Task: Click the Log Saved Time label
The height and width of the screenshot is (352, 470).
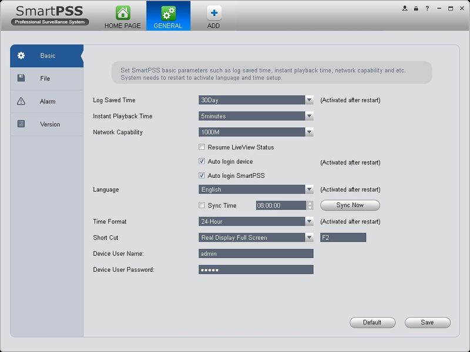Action: (x=114, y=100)
